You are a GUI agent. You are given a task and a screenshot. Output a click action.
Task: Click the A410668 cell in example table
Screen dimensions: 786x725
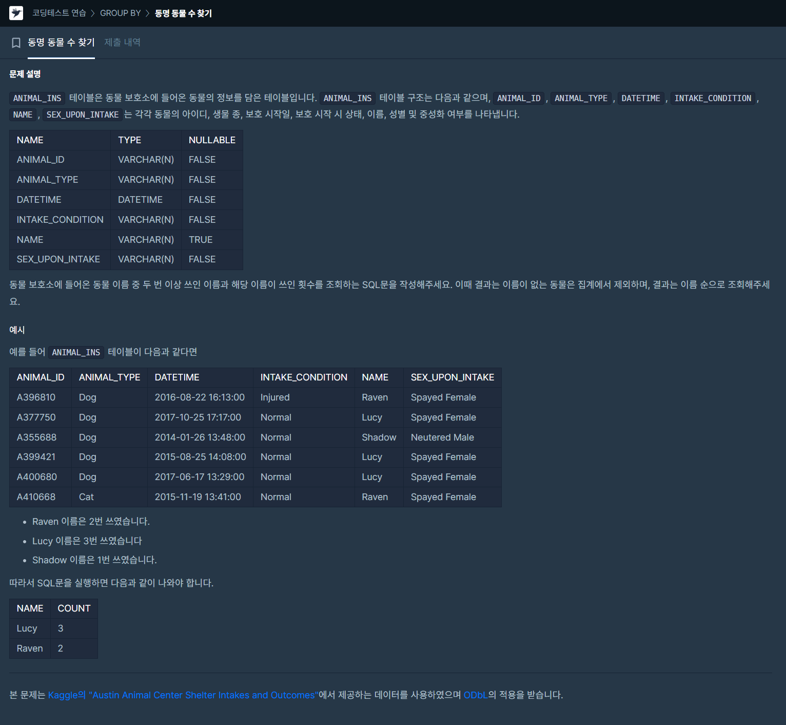click(41, 497)
